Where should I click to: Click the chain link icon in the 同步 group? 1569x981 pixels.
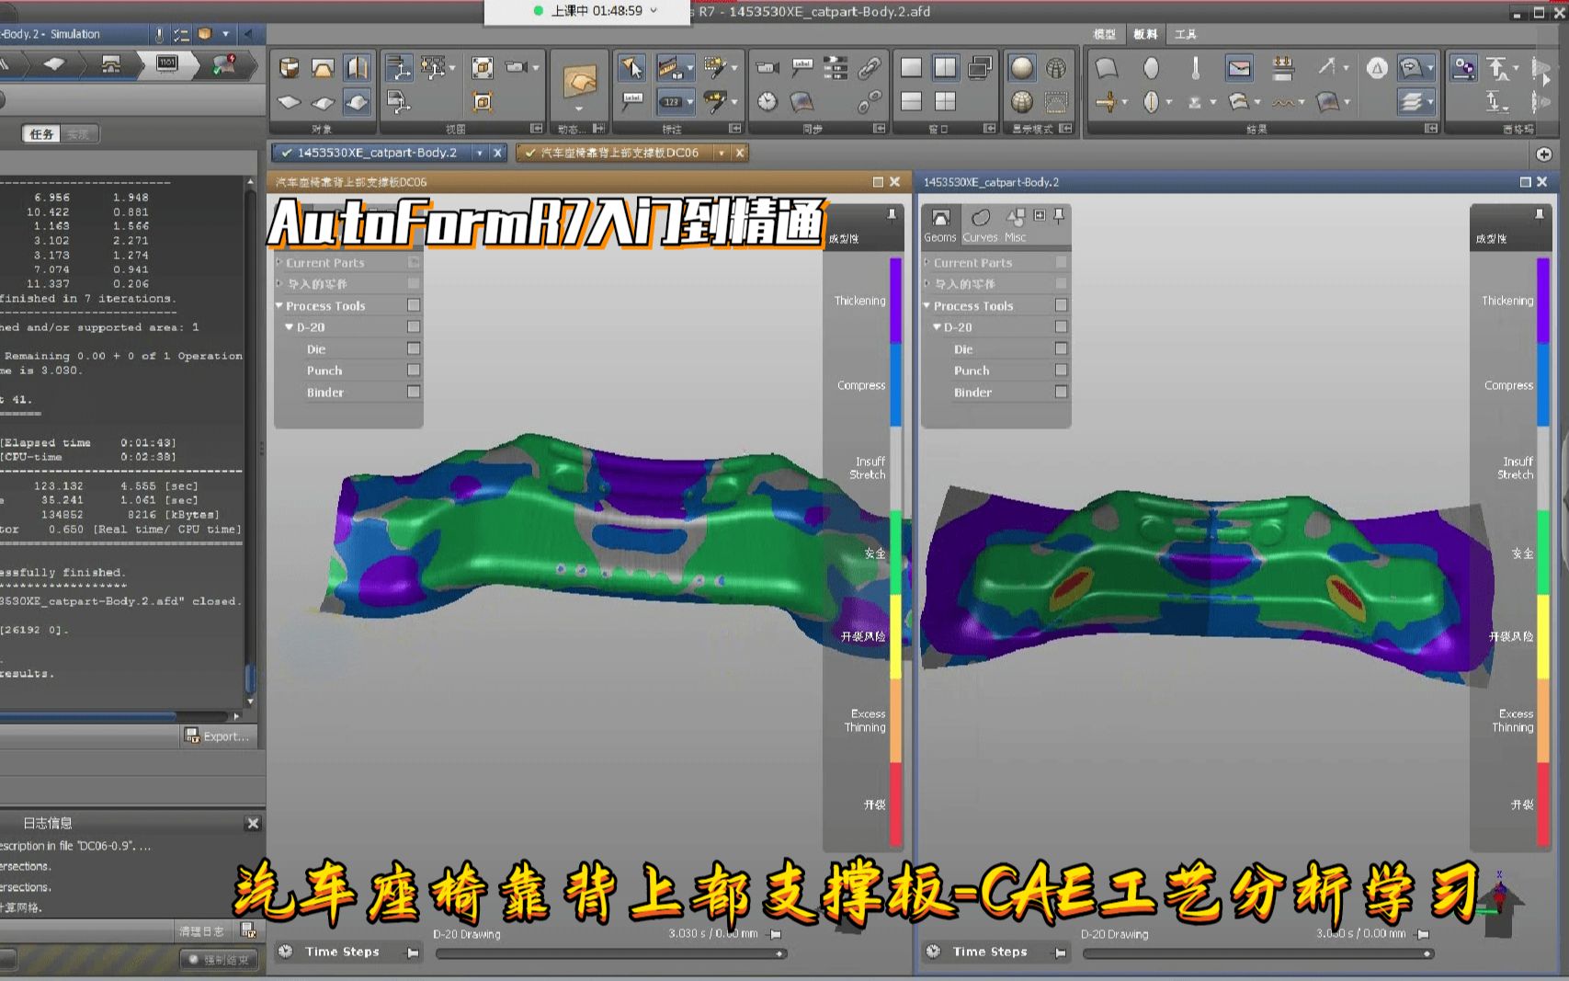tap(870, 68)
